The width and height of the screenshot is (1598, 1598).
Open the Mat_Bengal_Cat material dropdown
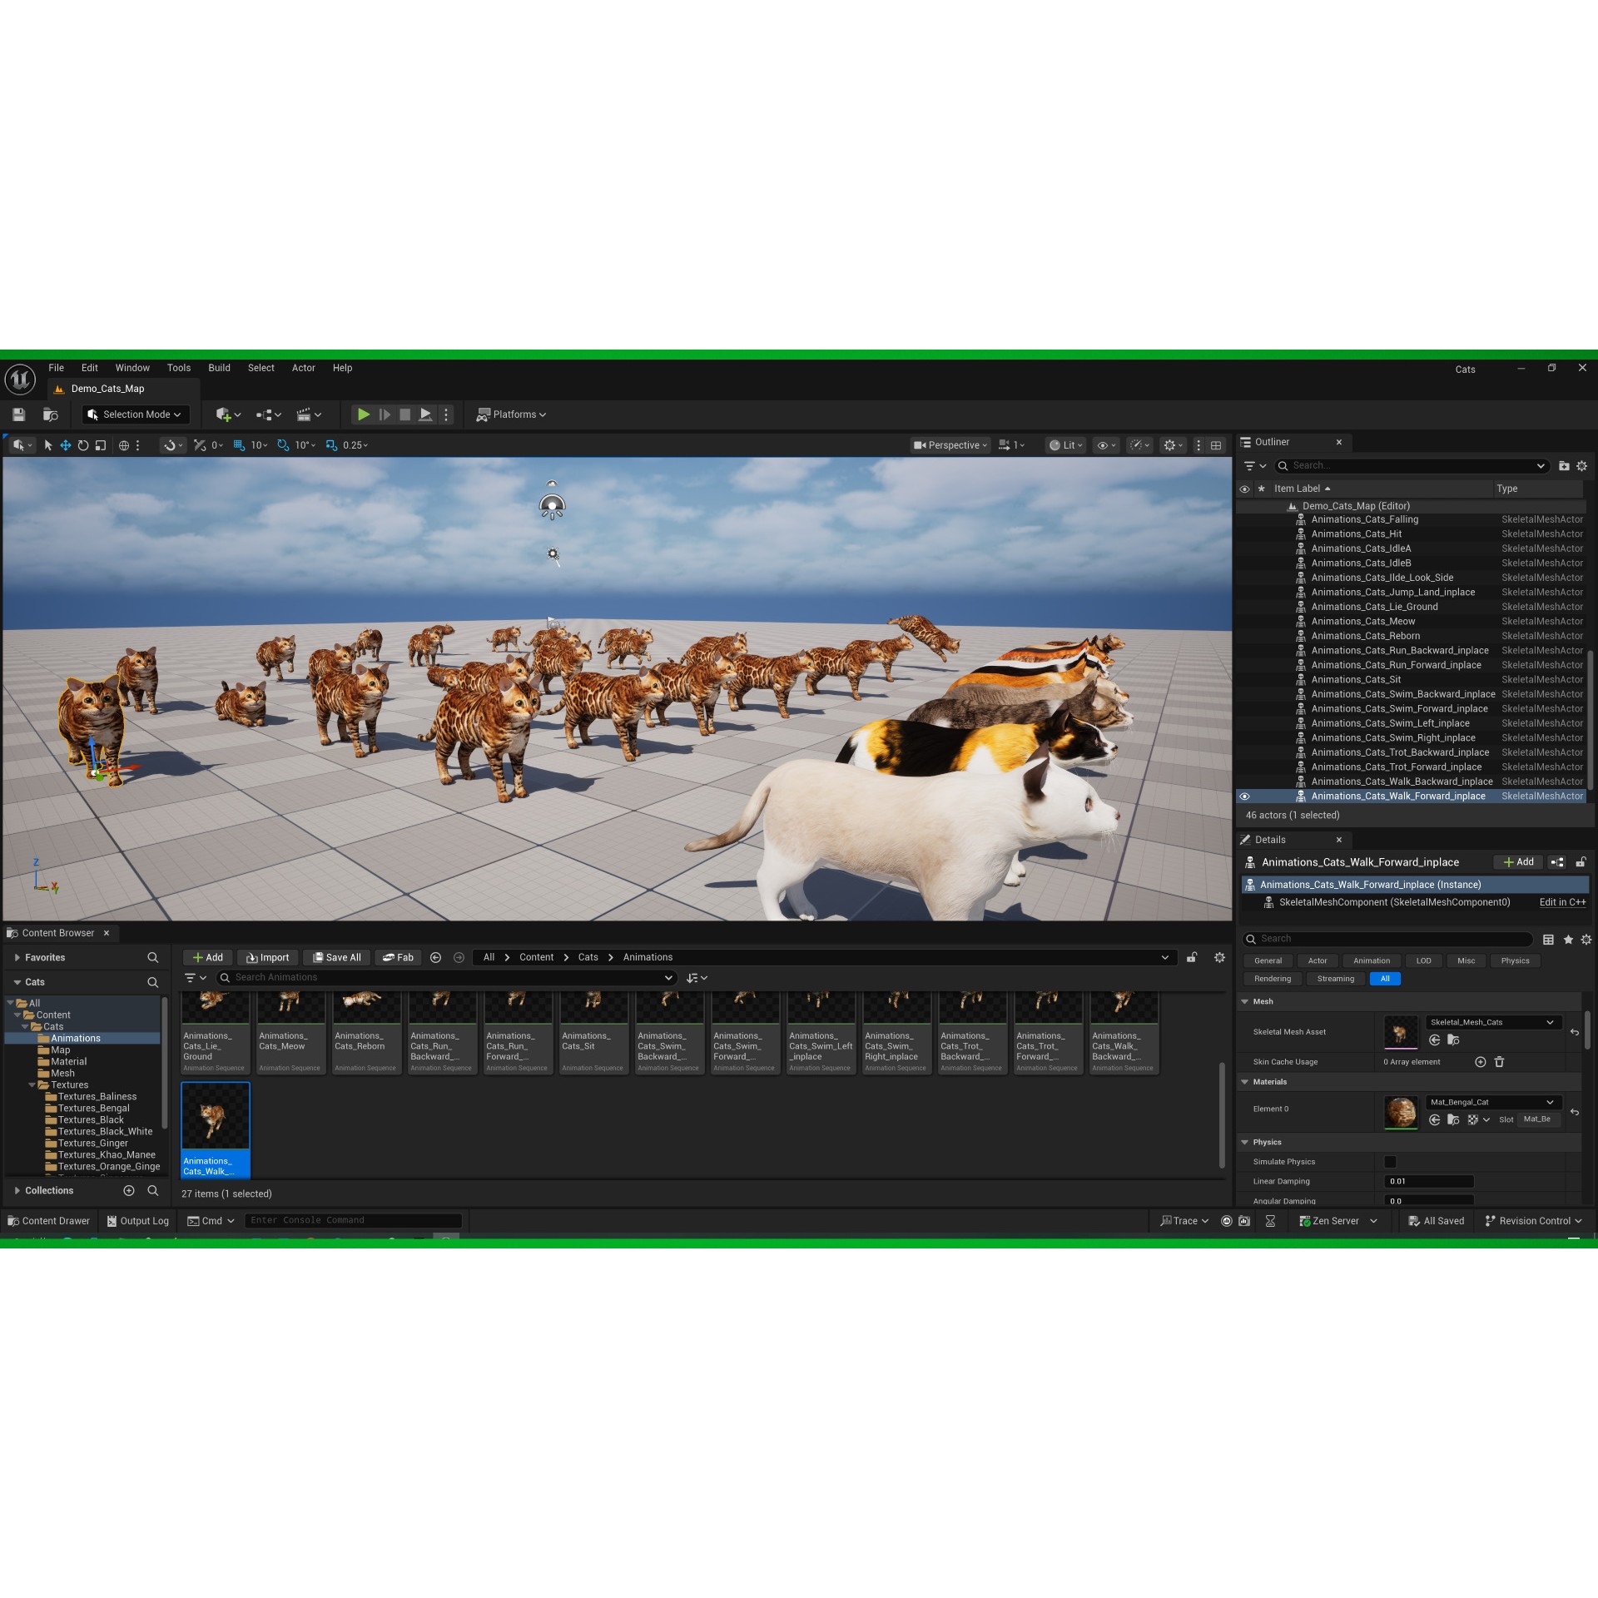[x=1491, y=1102]
